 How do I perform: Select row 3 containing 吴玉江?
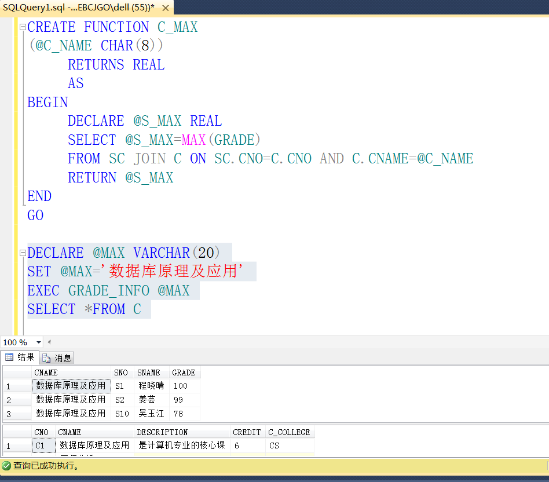[8, 413]
